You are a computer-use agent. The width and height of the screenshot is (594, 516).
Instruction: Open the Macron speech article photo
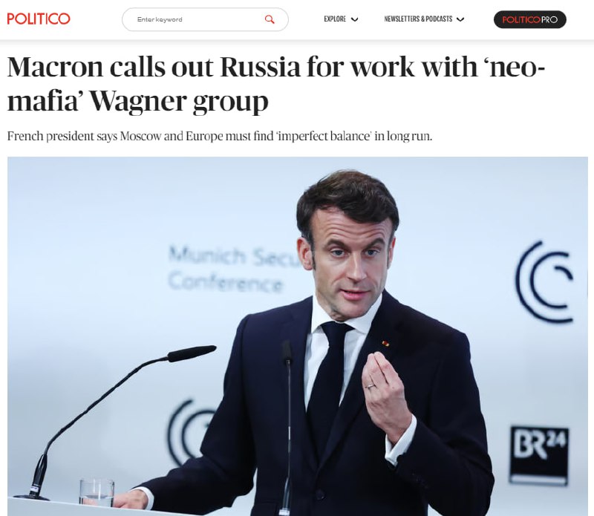(x=298, y=336)
